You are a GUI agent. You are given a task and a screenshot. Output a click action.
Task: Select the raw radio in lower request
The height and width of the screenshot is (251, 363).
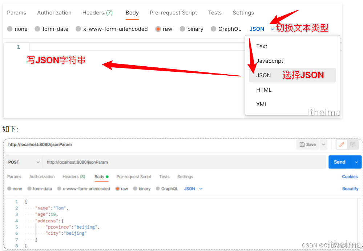point(117,189)
